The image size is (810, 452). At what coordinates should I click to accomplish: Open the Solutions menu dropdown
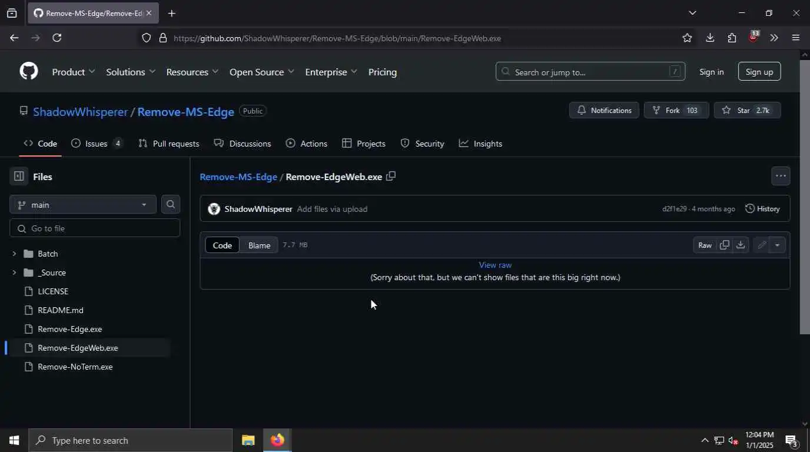[130, 72]
